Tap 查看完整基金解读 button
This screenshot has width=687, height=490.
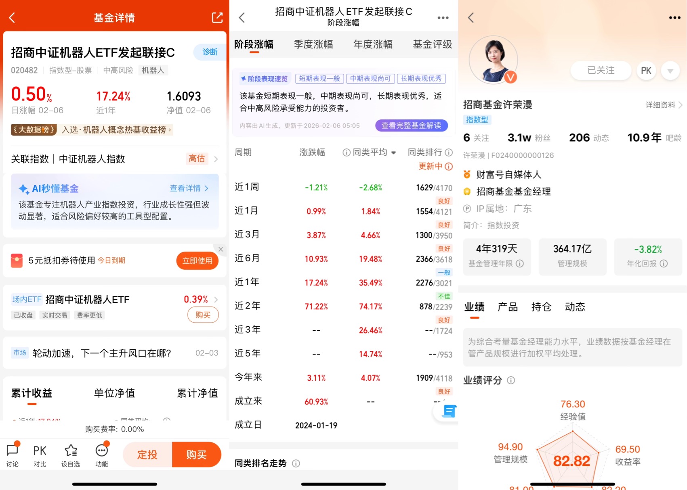[412, 125]
